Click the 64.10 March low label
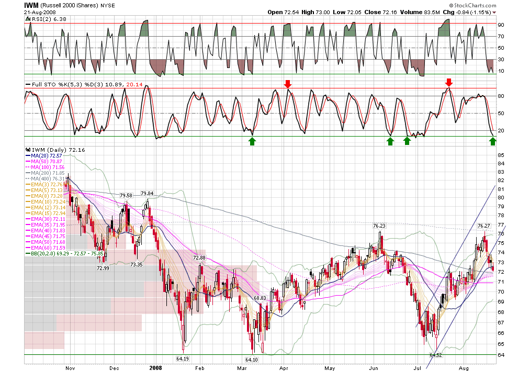 pyautogui.click(x=251, y=359)
